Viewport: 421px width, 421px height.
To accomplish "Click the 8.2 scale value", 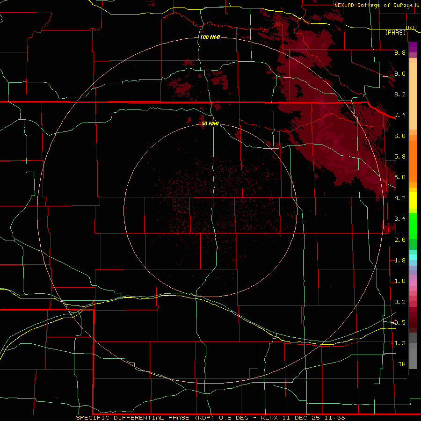I will click(400, 94).
